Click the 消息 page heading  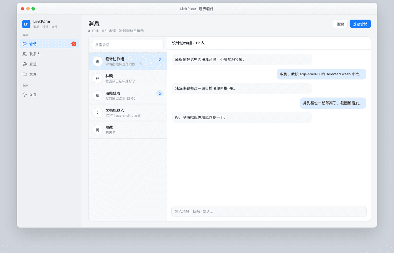tap(94, 24)
